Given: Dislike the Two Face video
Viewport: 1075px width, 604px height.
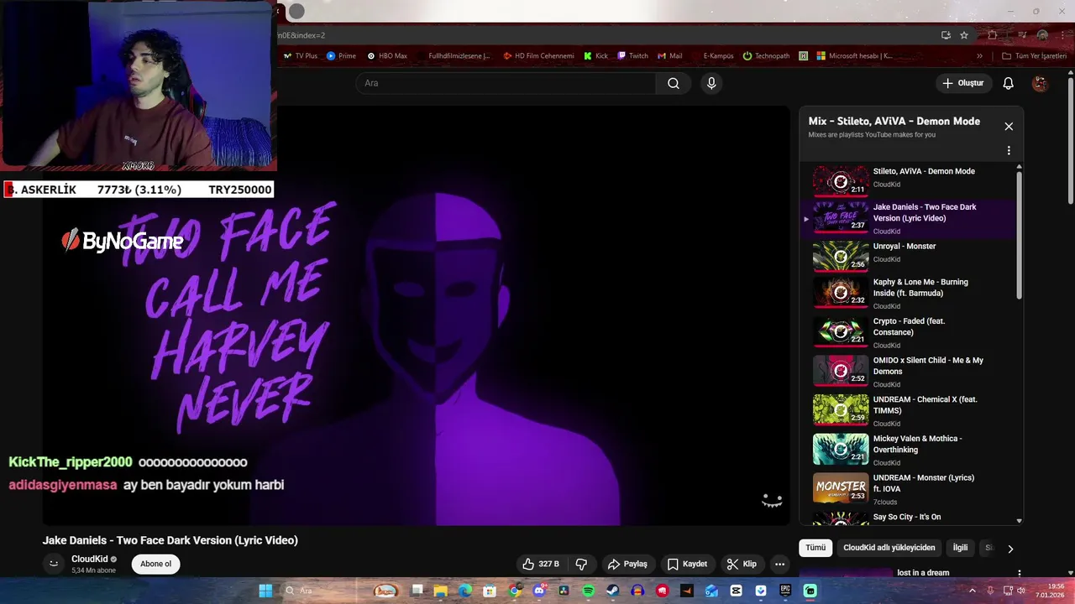Looking at the screenshot, I should tap(581, 564).
